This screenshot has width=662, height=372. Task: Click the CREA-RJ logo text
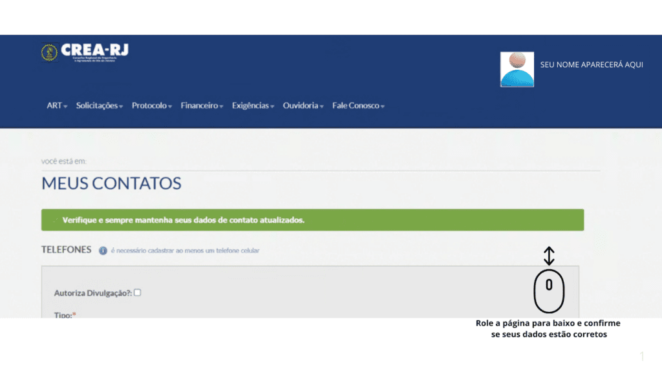point(94,50)
